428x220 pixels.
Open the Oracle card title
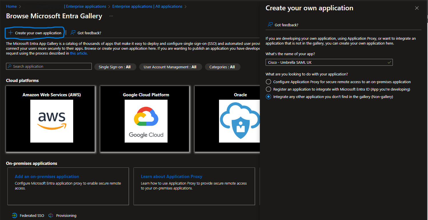pos(240,95)
